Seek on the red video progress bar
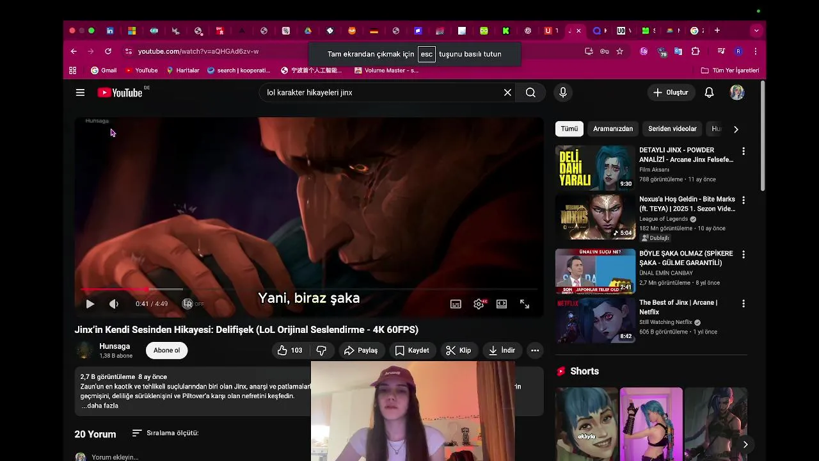 point(309,289)
